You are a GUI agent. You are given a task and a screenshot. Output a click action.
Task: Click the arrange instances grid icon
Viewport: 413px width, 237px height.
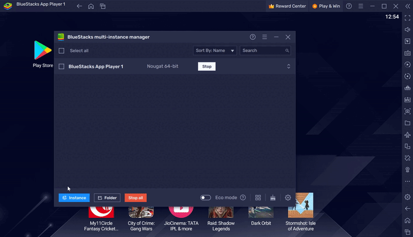[x=258, y=197]
